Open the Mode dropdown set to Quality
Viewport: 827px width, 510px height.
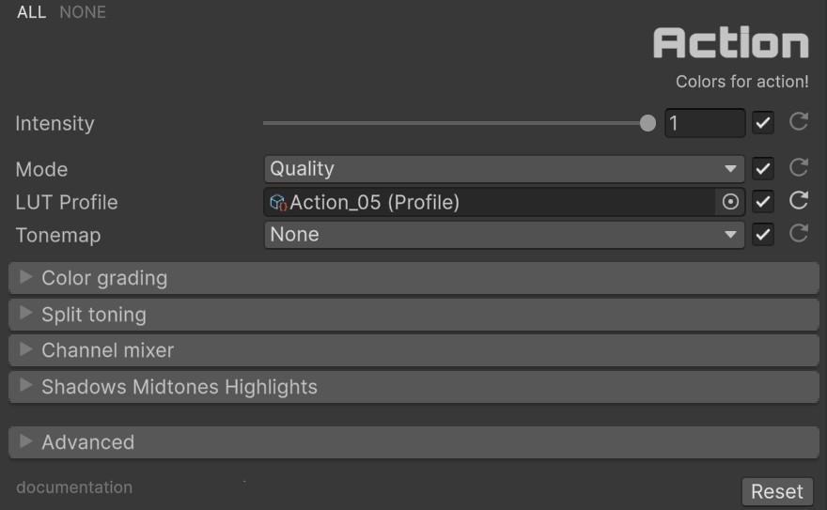(x=504, y=169)
